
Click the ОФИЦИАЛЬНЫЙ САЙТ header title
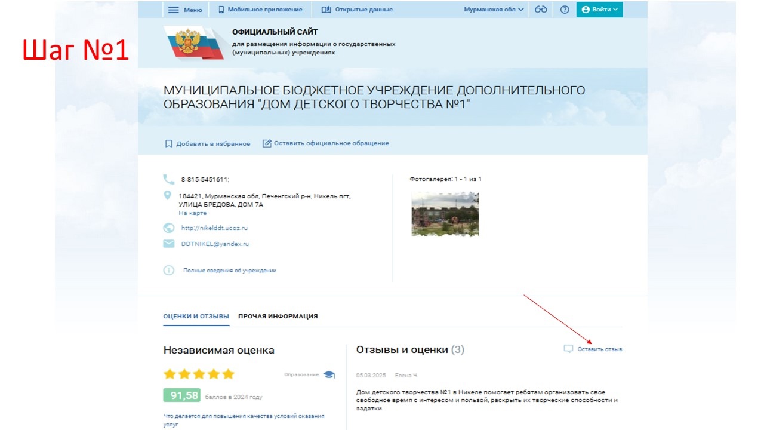[x=275, y=32]
